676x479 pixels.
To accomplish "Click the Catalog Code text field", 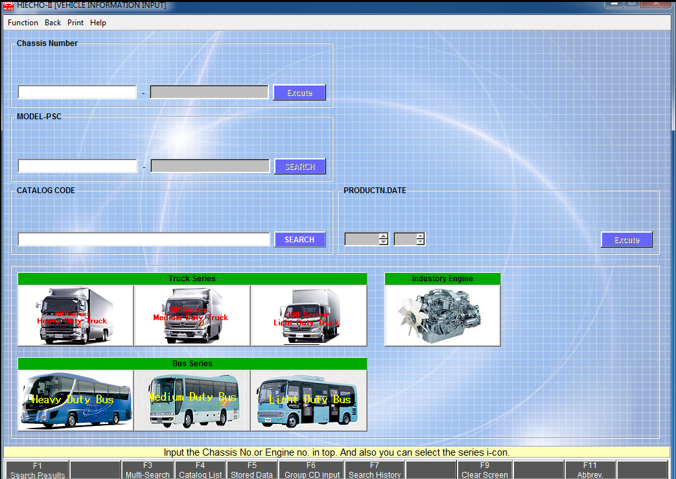I will 144,240.
